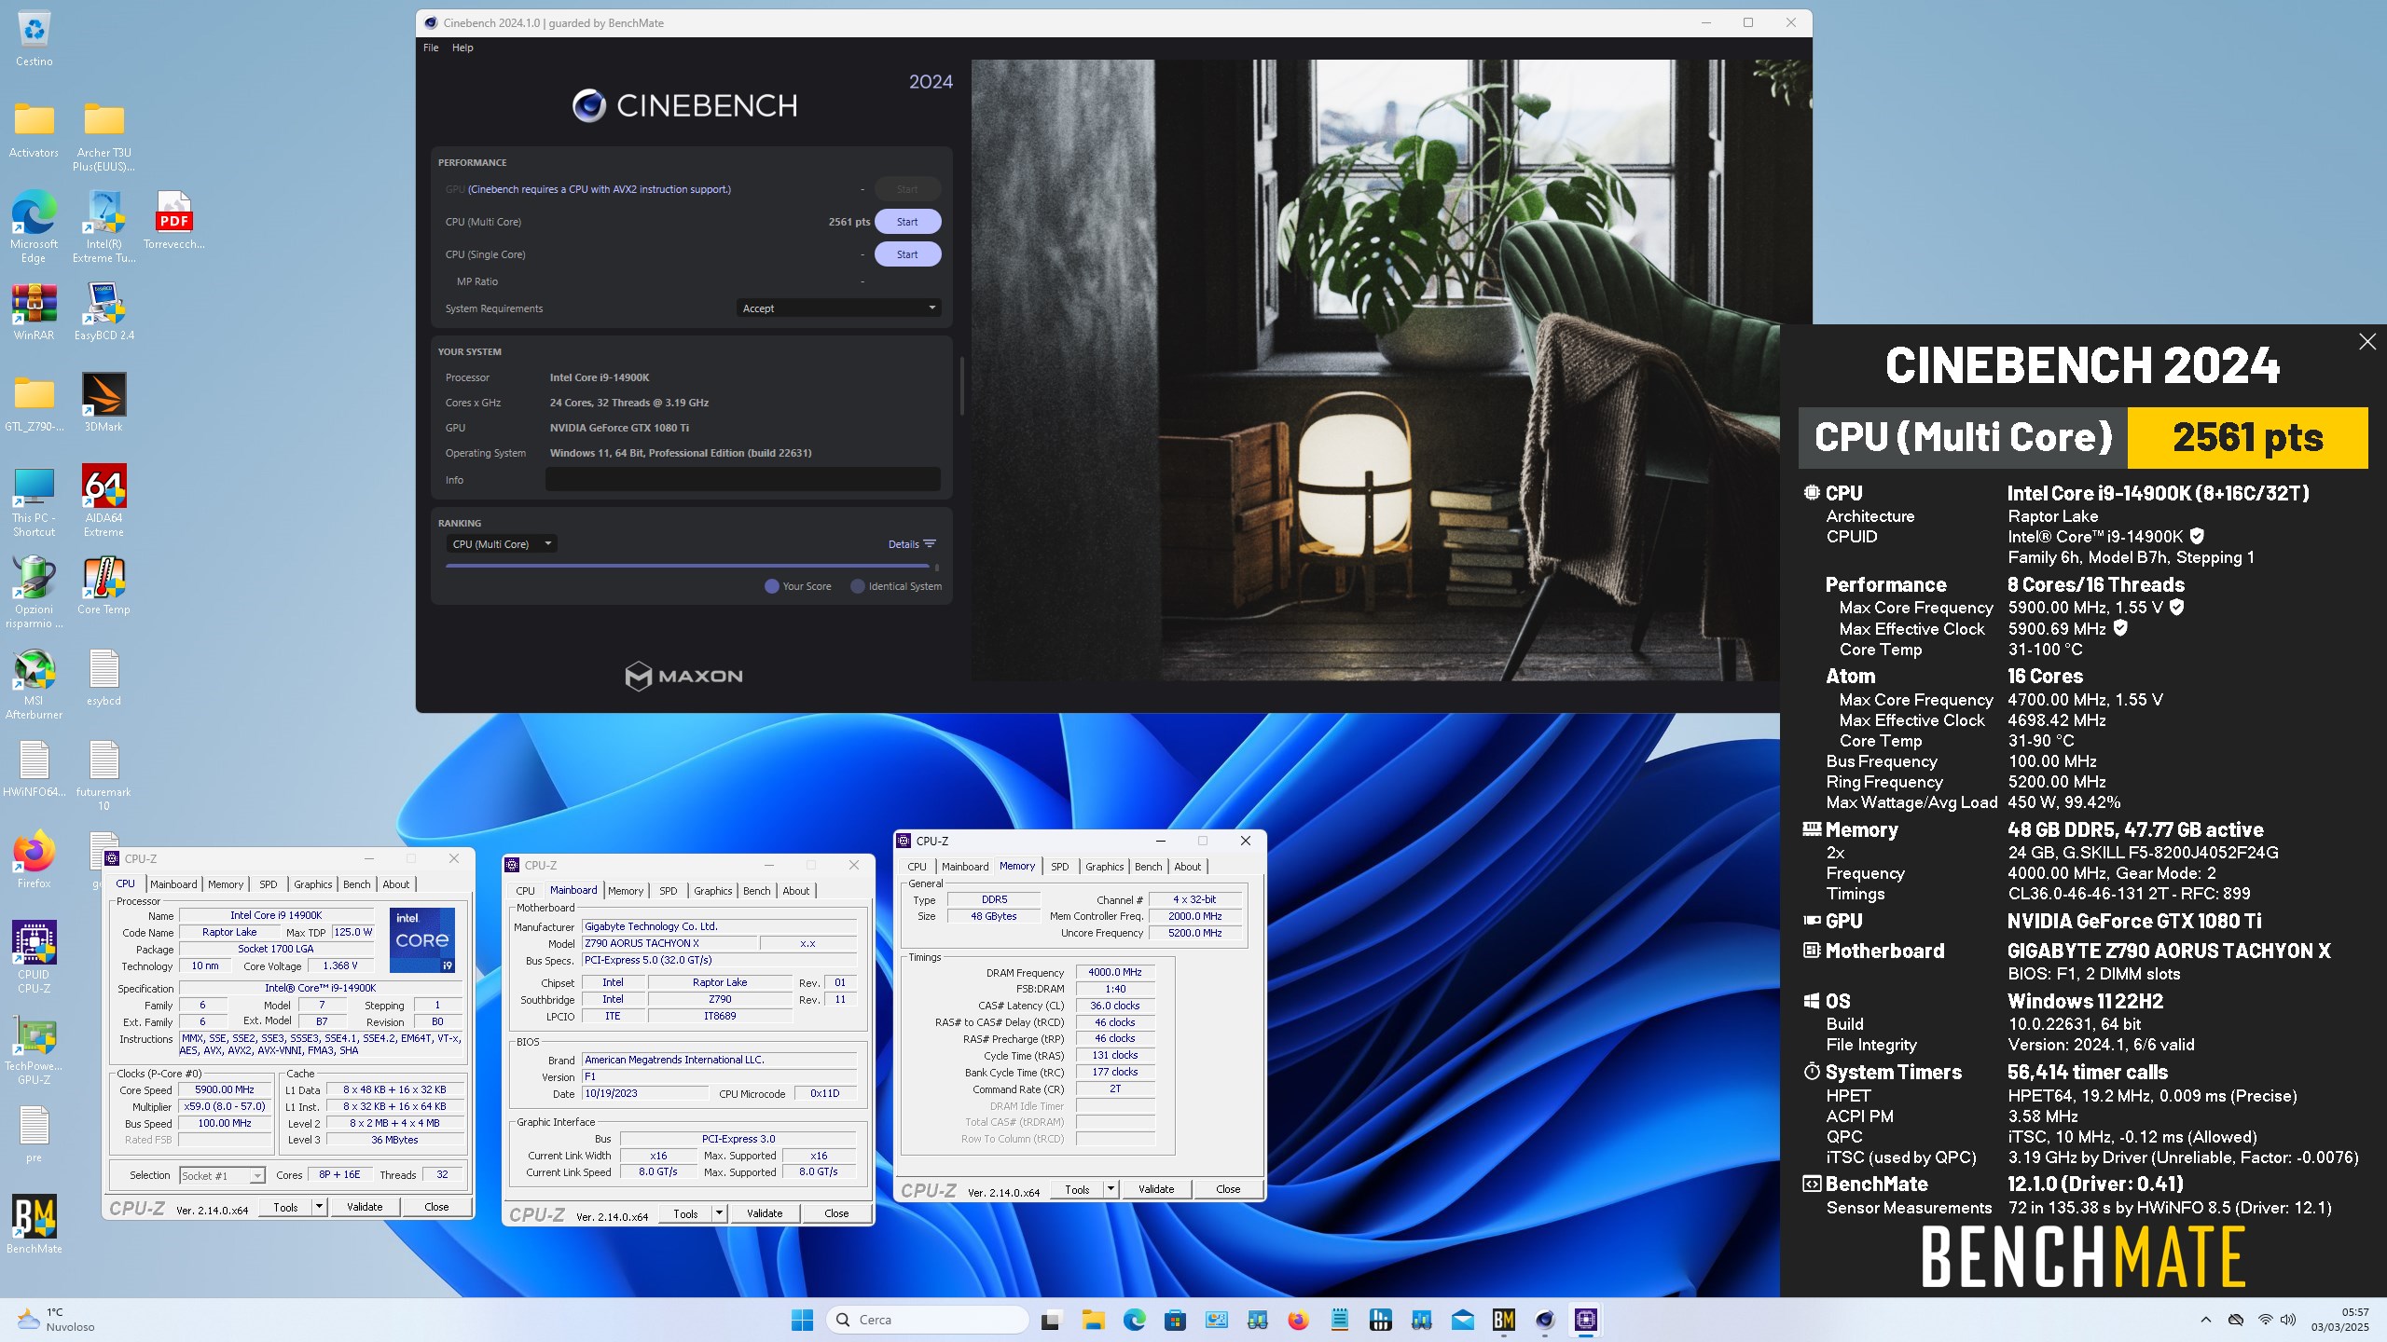Image resolution: width=2387 pixels, height=1342 pixels.
Task: Open the esybcd text file icon
Action: (103, 678)
